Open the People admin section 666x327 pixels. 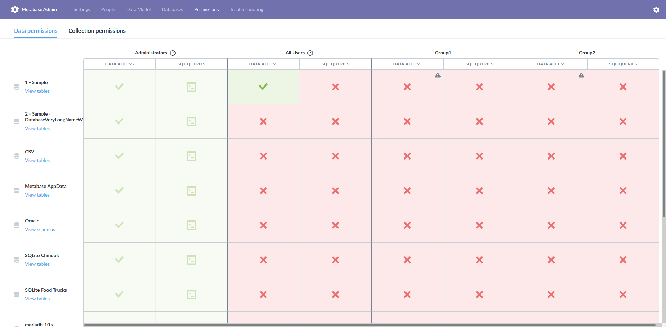pos(108,9)
